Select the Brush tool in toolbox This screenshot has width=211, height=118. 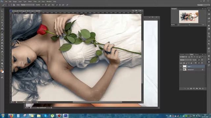tap(2, 31)
